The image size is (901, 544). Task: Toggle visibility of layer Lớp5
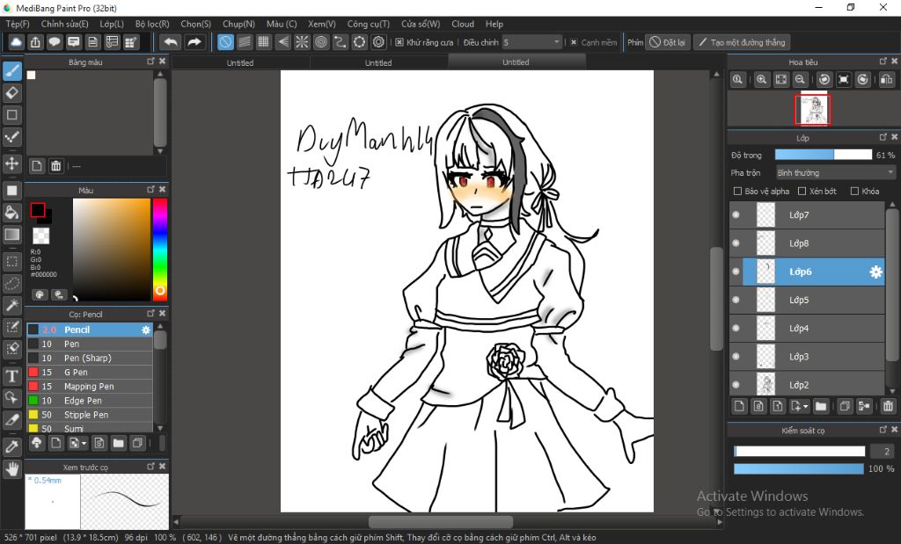[736, 300]
